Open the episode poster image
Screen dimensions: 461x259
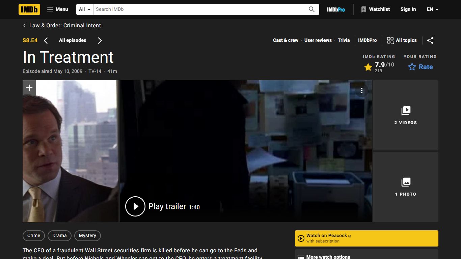point(70,151)
